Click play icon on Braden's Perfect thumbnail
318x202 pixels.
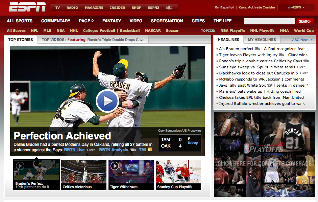pos(20,166)
